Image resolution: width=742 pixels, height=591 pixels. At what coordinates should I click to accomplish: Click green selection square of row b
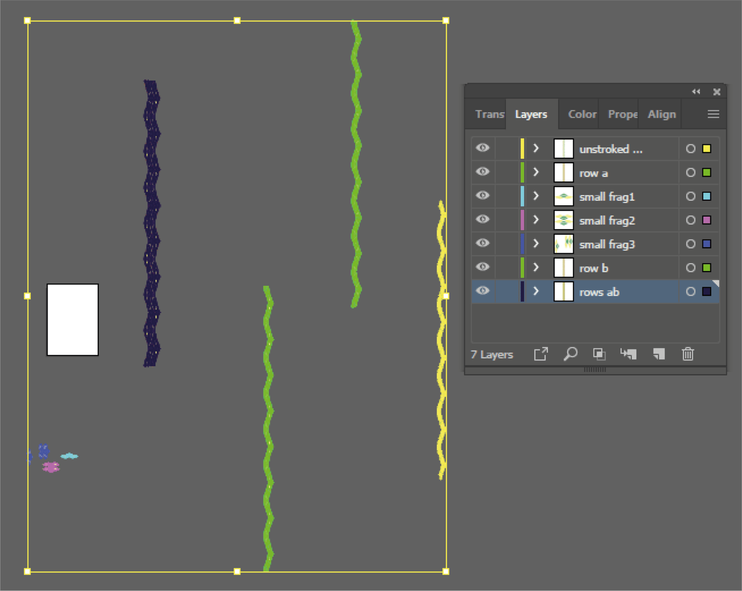(707, 268)
